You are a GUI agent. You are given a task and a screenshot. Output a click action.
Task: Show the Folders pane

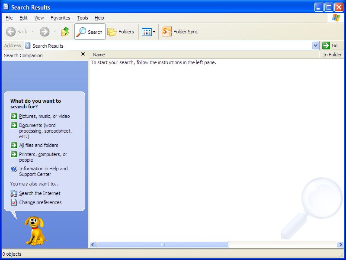click(x=121, y=32)
